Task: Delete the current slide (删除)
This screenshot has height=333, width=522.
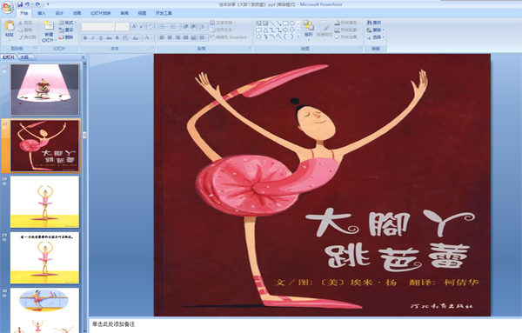Action: (66, 37)
